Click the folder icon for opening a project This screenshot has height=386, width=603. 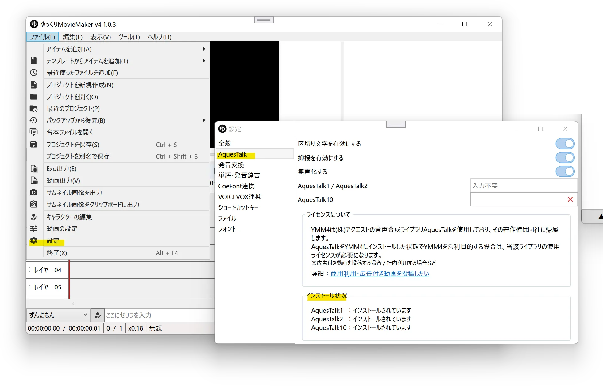34,97
